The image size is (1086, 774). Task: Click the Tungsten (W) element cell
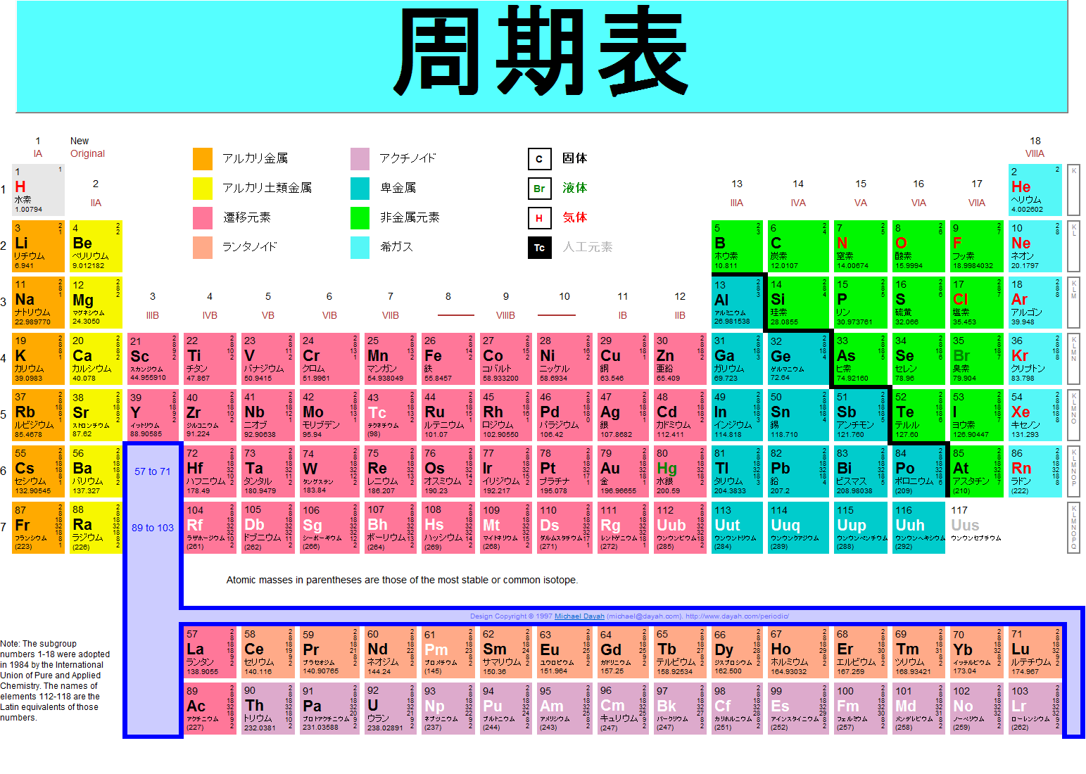point(328,471)
